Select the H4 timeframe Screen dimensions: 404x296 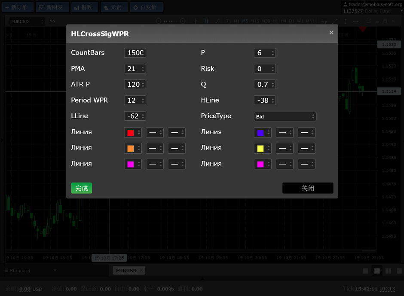tap(283, 21)
